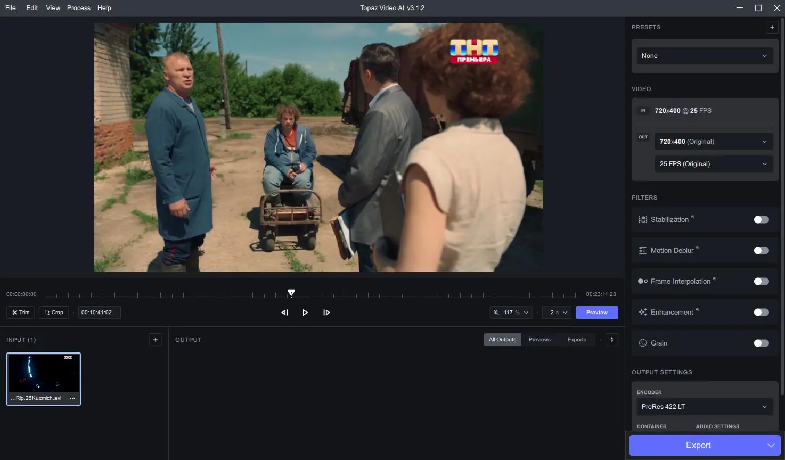Enable the Motion Deblur filter
Viewport: 785px width, 460px height.
[x=762, y=250]
